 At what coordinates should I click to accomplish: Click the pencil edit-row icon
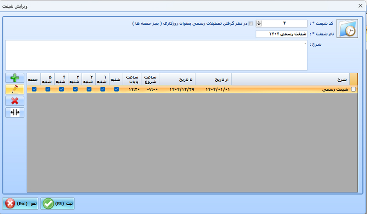(15, 89)
